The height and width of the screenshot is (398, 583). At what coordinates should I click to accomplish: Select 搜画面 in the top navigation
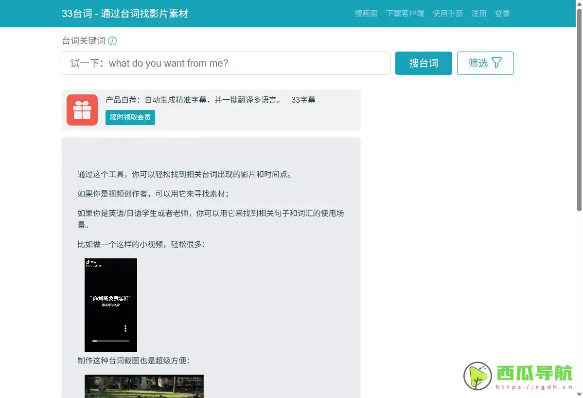pos(366,13)
